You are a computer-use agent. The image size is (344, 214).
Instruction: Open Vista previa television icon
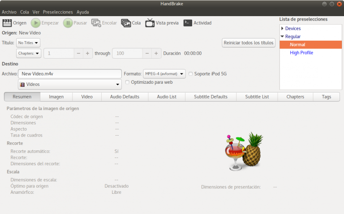pyautogui.click(x=150, y=23)
